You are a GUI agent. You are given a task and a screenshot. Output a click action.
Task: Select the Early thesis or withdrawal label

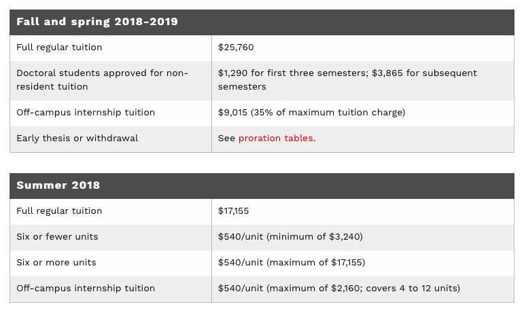pos(77,138)
